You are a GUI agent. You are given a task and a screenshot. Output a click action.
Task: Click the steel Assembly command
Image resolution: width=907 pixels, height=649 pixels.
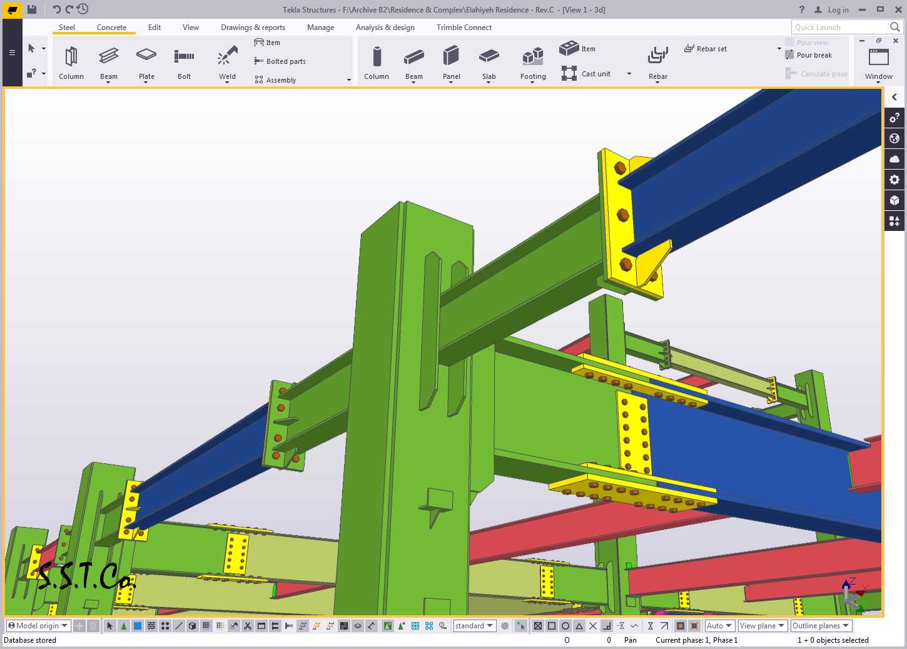tap(275, 80)
